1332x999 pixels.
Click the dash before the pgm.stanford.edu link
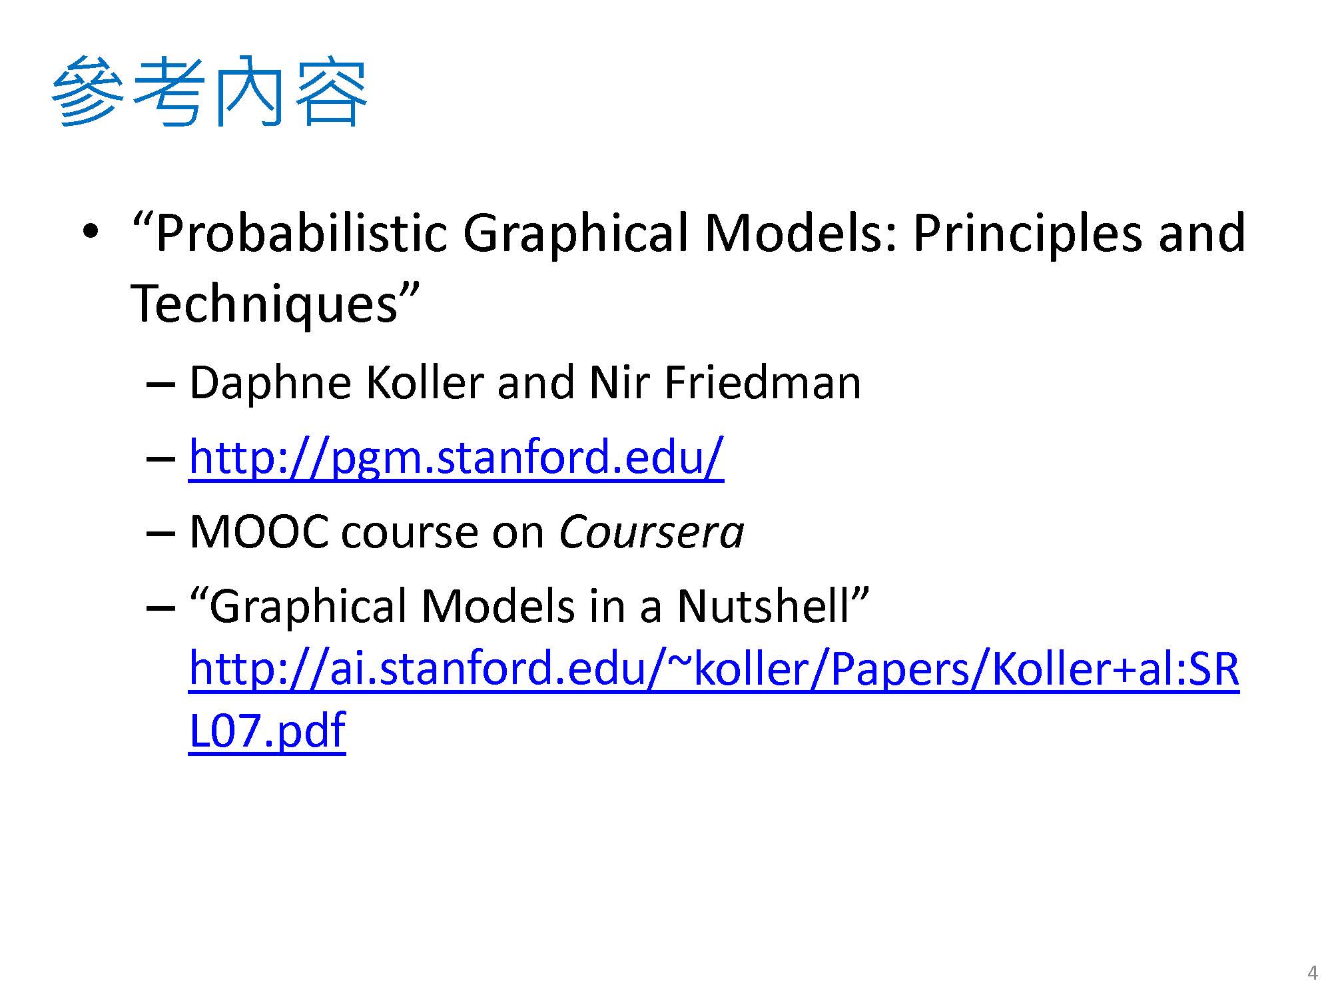pos(161,459)
